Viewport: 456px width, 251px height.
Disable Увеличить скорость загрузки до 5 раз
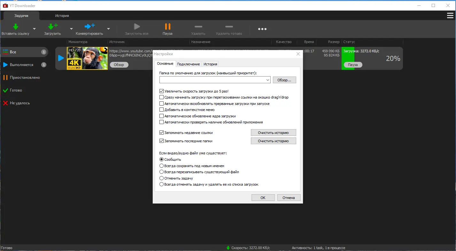(162, 91)
